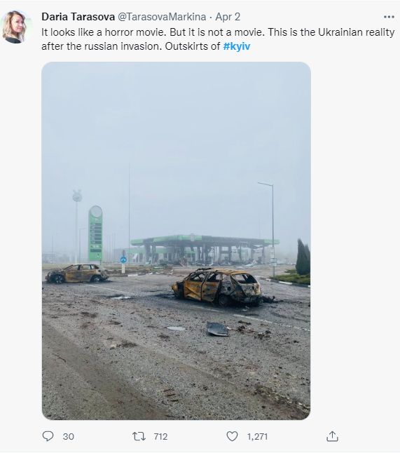Click the 1,271 likes count
This screenshot has width=400, height=453.
(257, 437)
